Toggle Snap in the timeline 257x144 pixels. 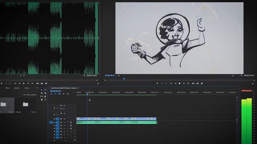pos(55,94)
